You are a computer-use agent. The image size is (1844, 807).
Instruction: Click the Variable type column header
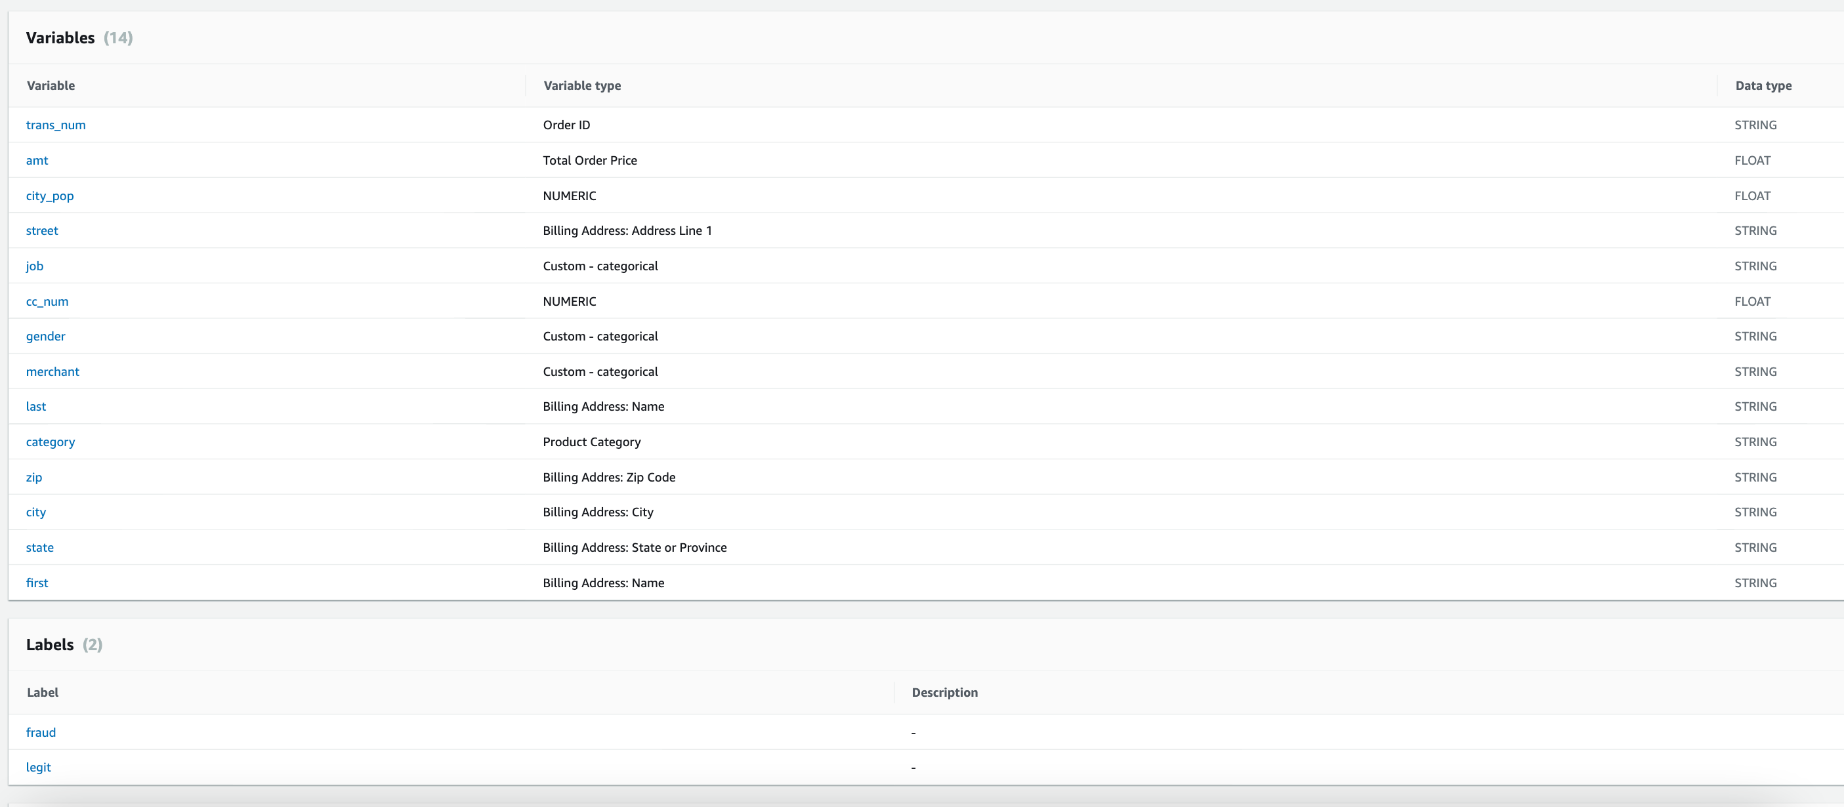pos(582,86)
